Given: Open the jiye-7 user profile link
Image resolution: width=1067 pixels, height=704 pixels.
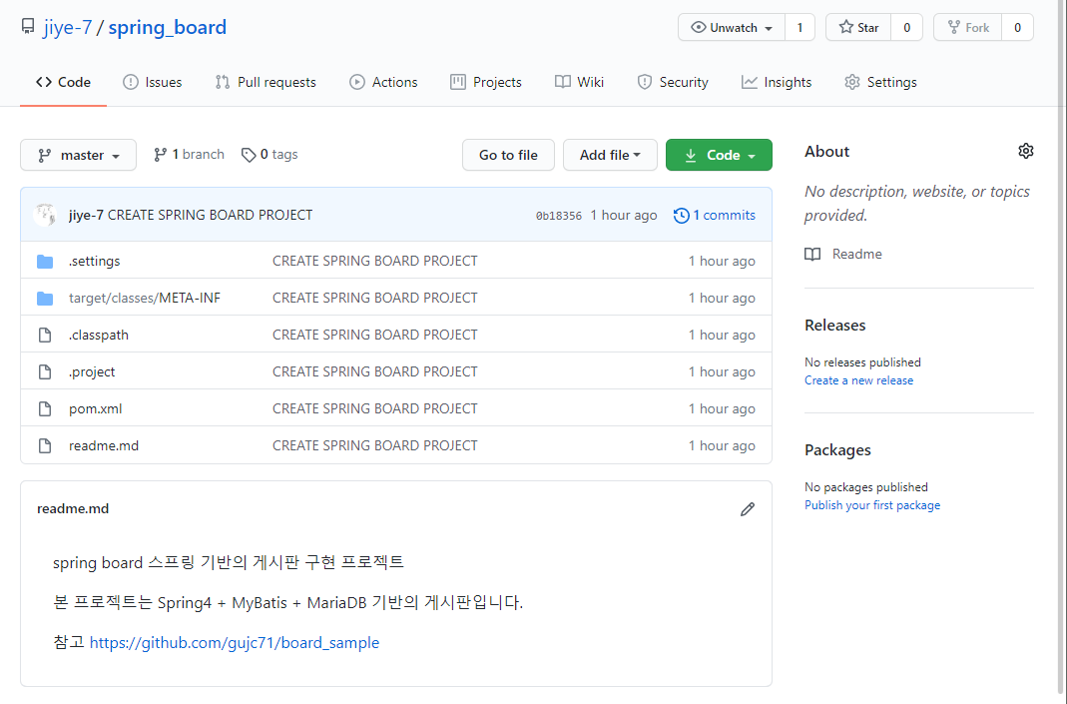Looking at the screenshot, I should (x=67, y=27).
